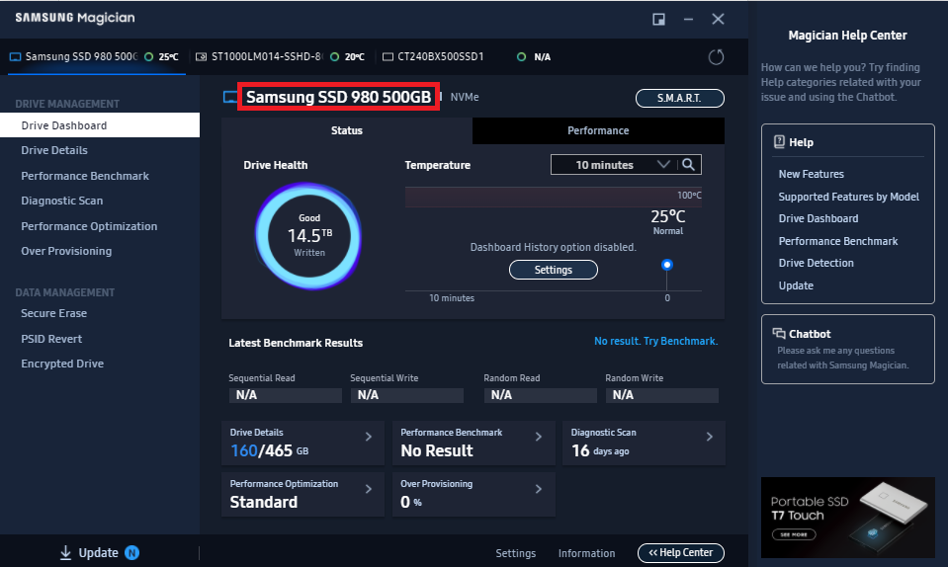Screen dimensions: 948x567
Task: Click the Chatbot panel
Action: pos(847,349)
